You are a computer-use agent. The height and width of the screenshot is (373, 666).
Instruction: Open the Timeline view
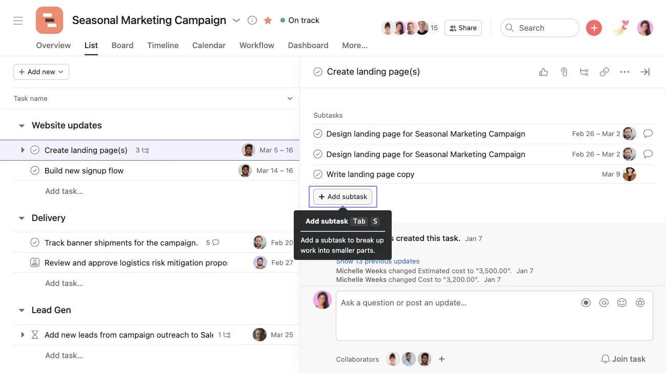coord(163,45)
